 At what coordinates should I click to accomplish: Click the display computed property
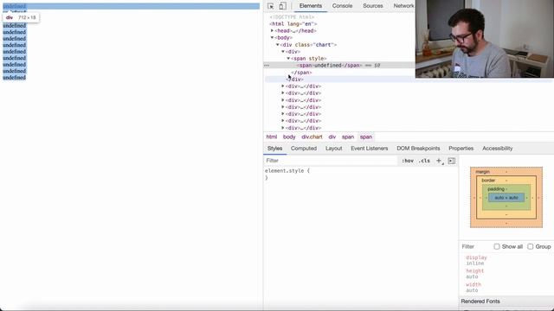(476, 257)
